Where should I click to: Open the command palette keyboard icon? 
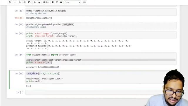(x=84, y=2)
